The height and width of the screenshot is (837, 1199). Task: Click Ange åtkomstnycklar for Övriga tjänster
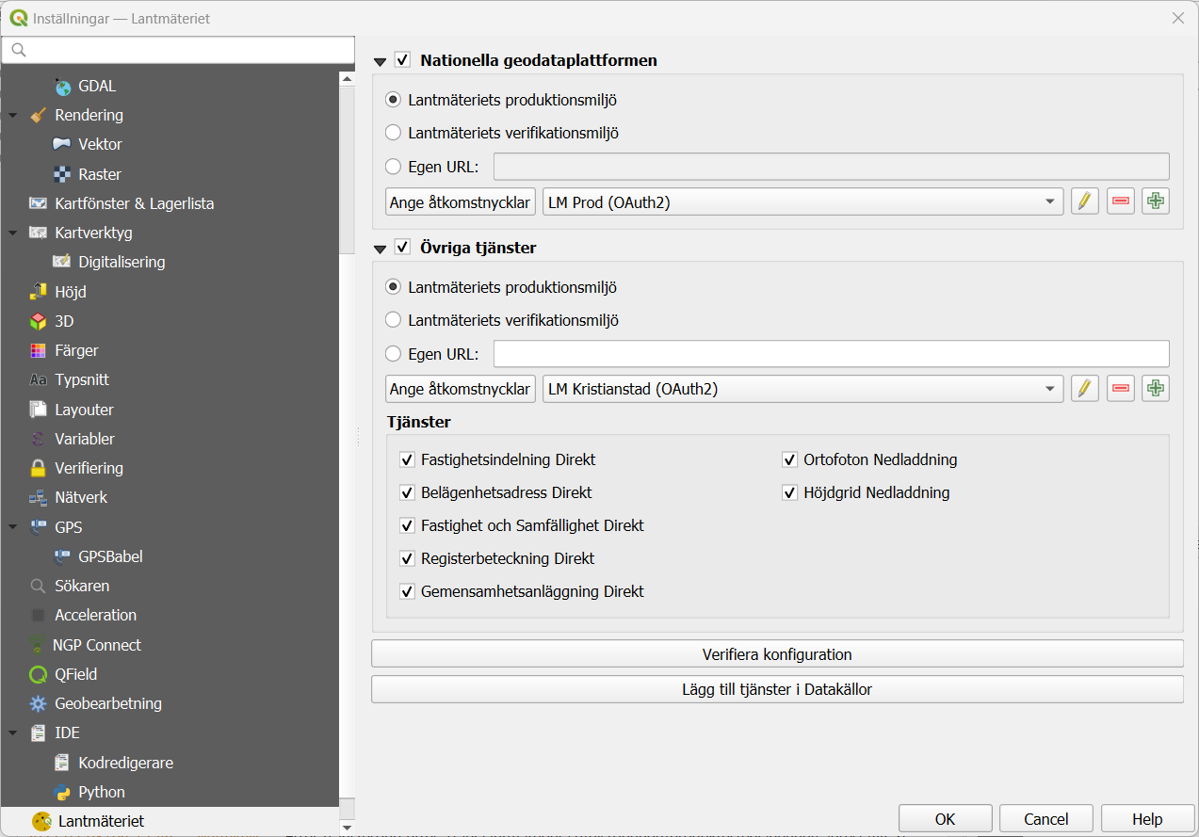pos(461,389)
